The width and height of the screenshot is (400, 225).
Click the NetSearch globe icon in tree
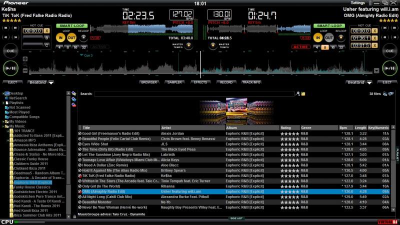7,98
